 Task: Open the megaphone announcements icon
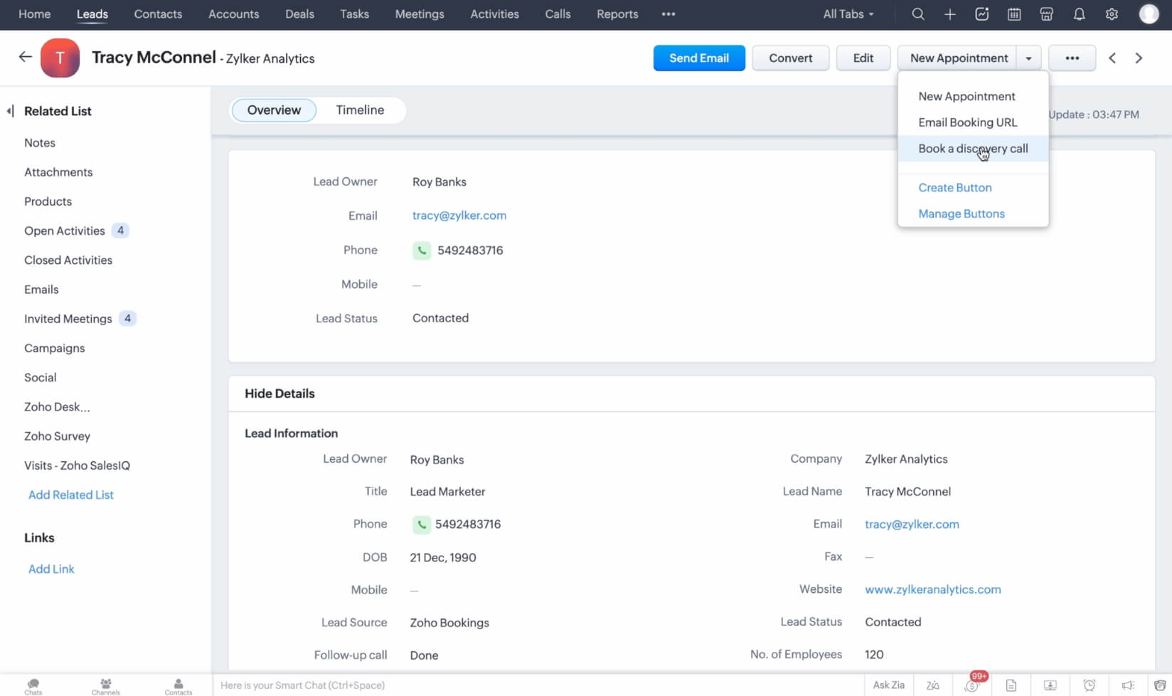click(1128, 685)
